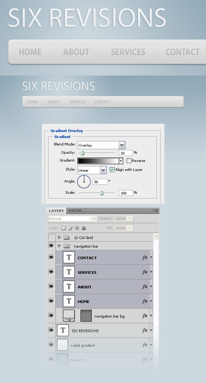The image size is (206, 383).
Task: Click navigation bar bg shape layer thumbnail
Action: coord(69,316)
